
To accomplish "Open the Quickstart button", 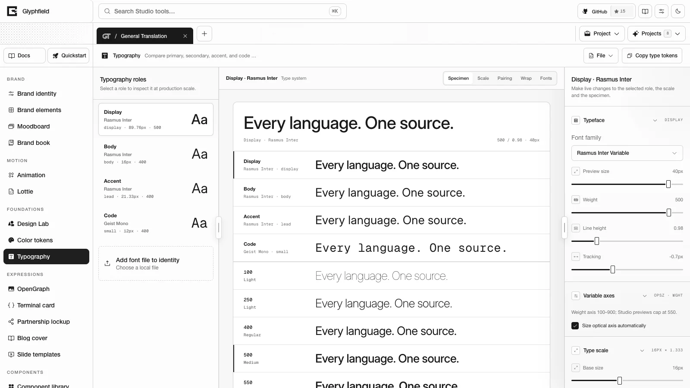I will [x=69, y=56].
